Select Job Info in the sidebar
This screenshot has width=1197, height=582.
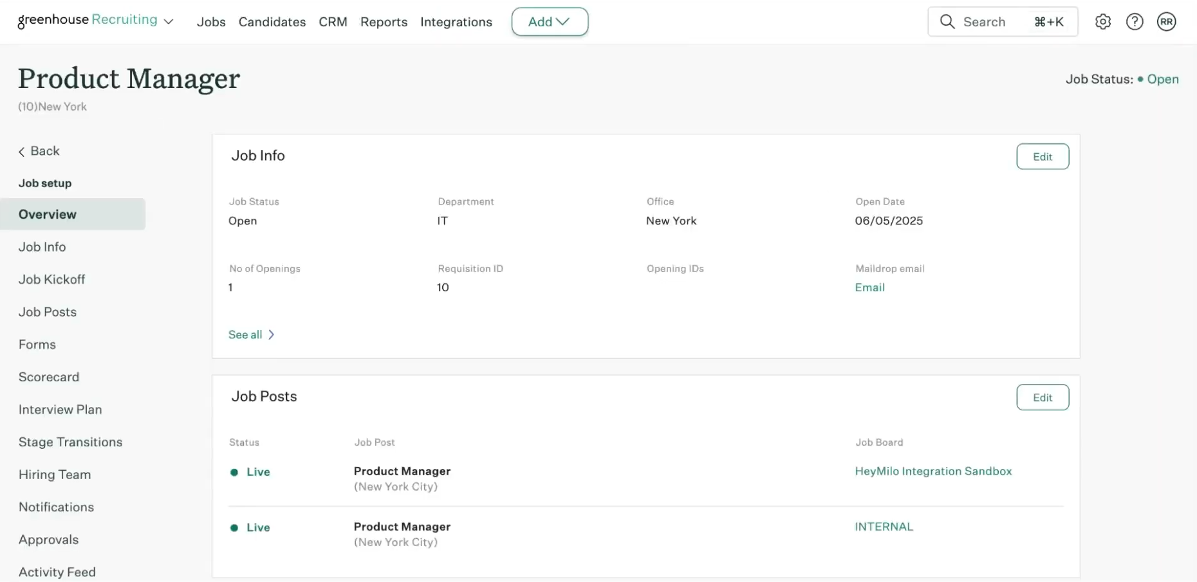coord(42,247)
